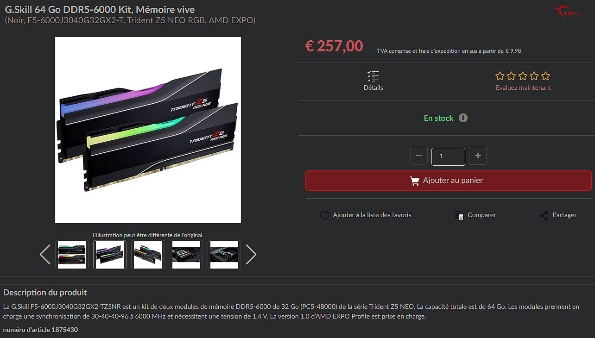Click the Comparer icon

click(459, 215)
